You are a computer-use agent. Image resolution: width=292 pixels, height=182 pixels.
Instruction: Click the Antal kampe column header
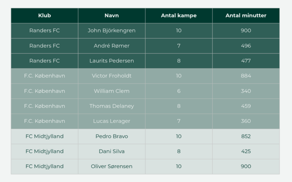(x=179, y=16)
